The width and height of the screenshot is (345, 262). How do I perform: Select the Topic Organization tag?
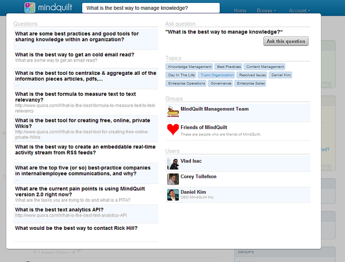[217, 75]
